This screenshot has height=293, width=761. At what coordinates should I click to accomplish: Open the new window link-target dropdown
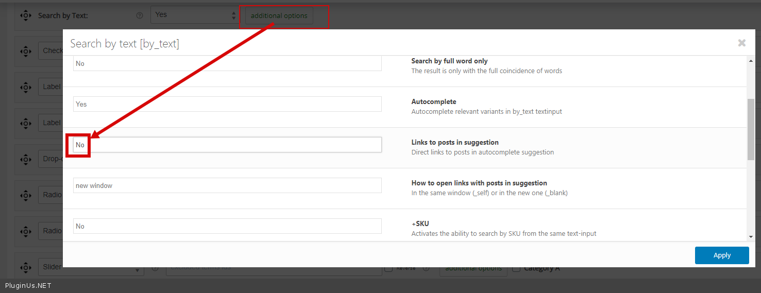(227, 185)
